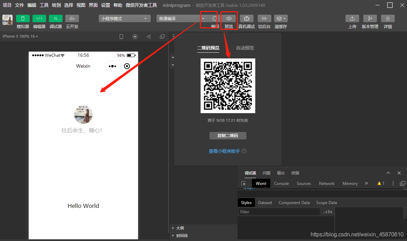Toggle the 编辑器 editor panel button

point(39,18)
